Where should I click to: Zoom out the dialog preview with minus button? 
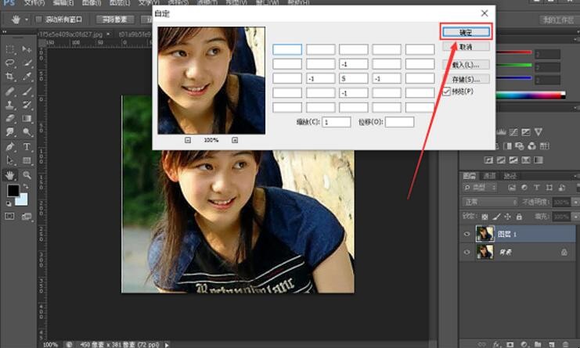(188, 141)
